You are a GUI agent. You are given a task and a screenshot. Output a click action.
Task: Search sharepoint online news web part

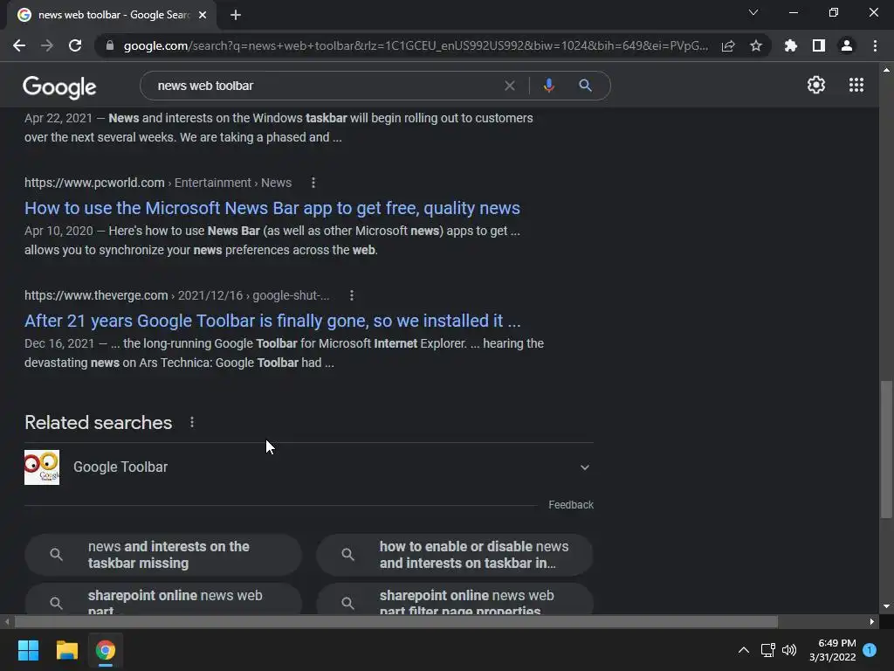coord(163,599)
